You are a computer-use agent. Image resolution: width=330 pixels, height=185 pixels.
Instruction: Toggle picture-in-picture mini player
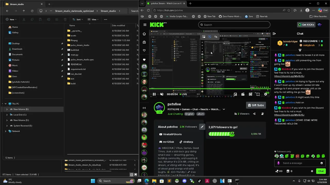click(x=235, y=94)
